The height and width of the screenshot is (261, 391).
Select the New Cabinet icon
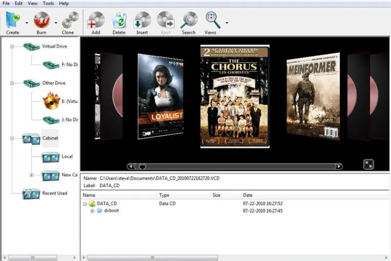pos(51,176)
